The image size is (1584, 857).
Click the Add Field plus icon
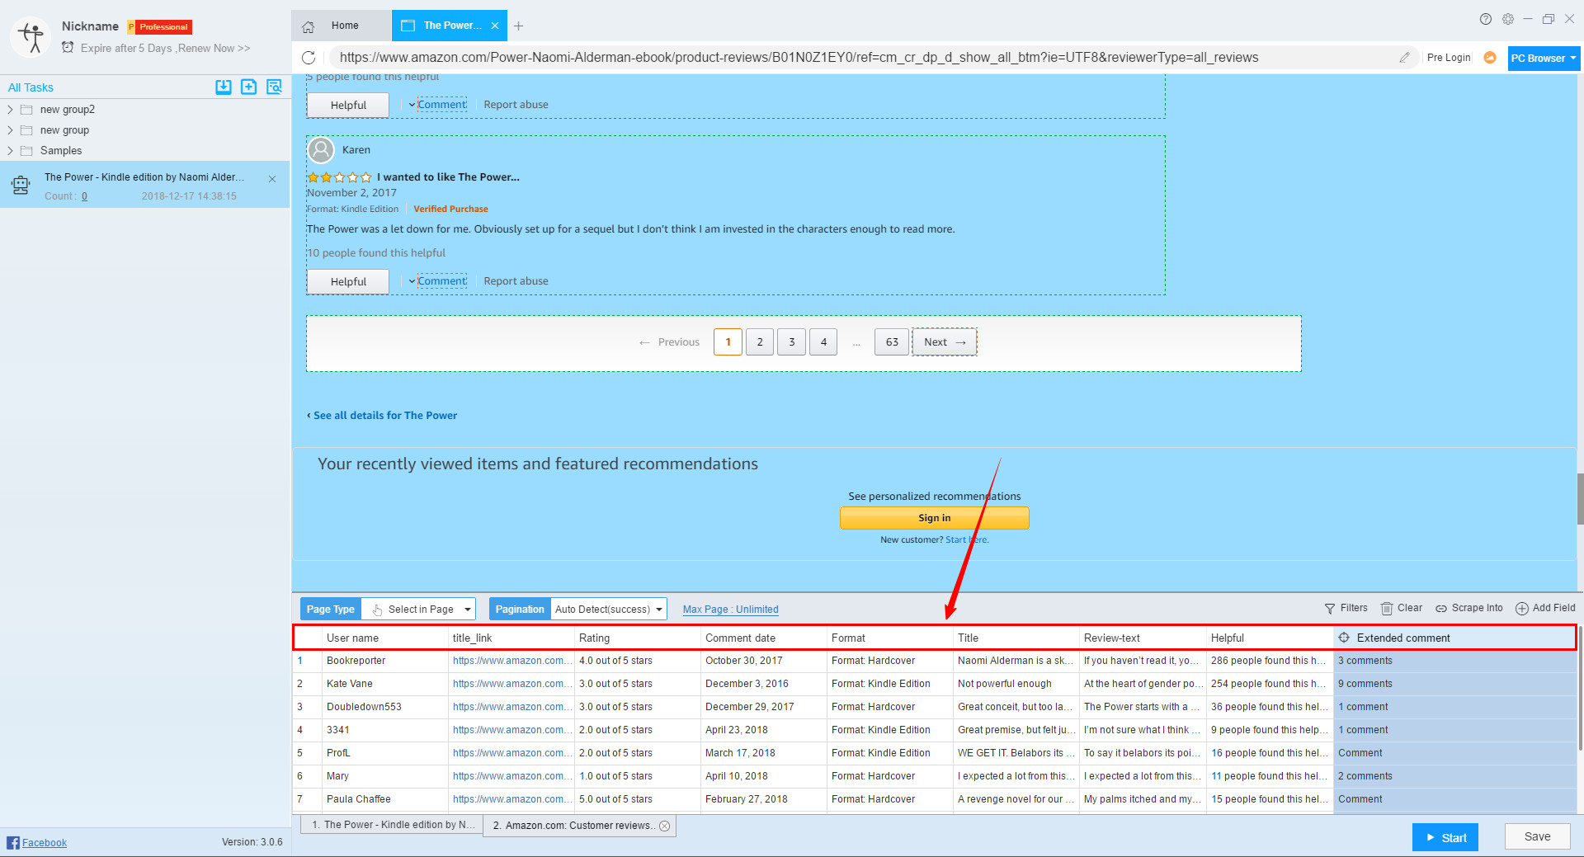tap(1522, 609)
